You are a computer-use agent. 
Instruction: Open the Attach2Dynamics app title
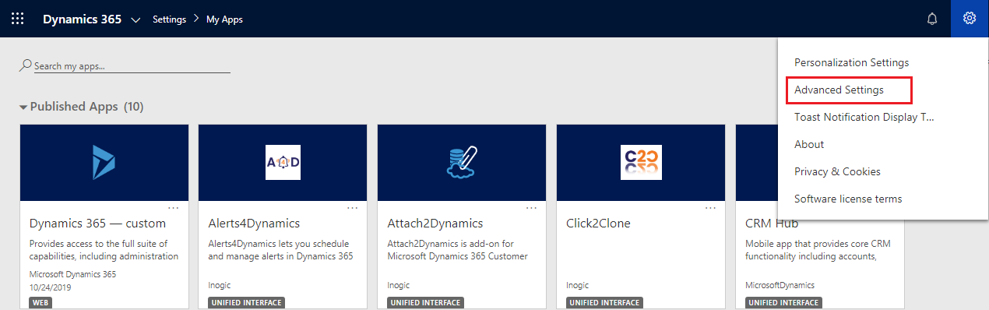435,224
